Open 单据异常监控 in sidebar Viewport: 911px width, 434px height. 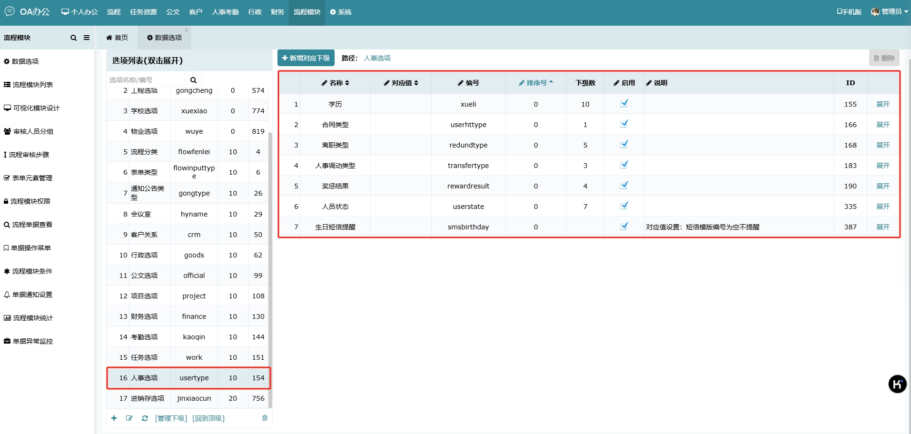click(x=28, y=341)
